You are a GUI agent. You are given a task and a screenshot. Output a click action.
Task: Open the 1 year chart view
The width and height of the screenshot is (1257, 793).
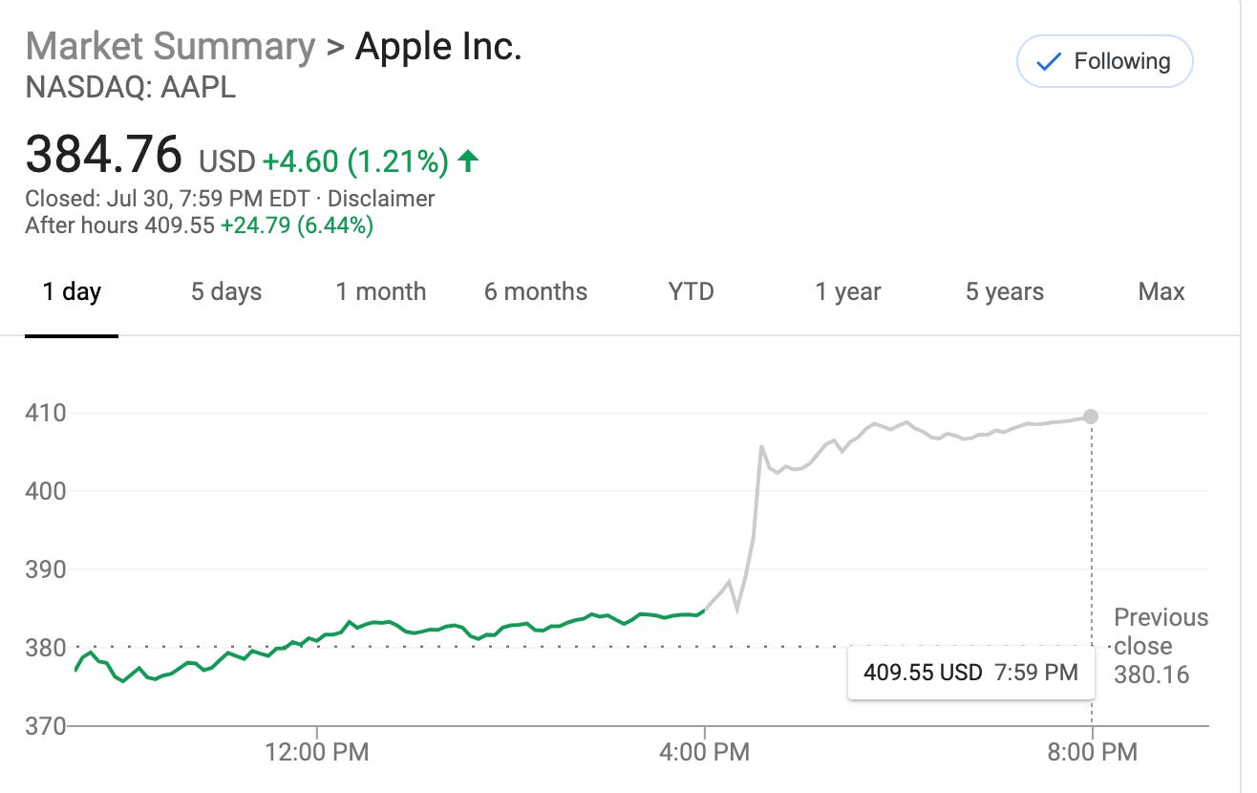(847, 291)
